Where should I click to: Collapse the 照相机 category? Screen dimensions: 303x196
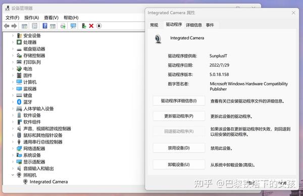(x=13, y=175)
